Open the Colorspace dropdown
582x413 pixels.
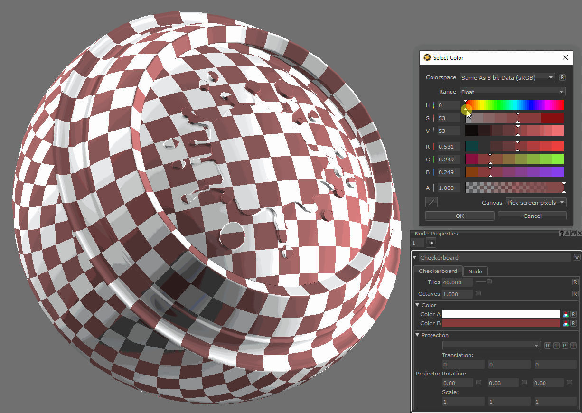[507, 77]
